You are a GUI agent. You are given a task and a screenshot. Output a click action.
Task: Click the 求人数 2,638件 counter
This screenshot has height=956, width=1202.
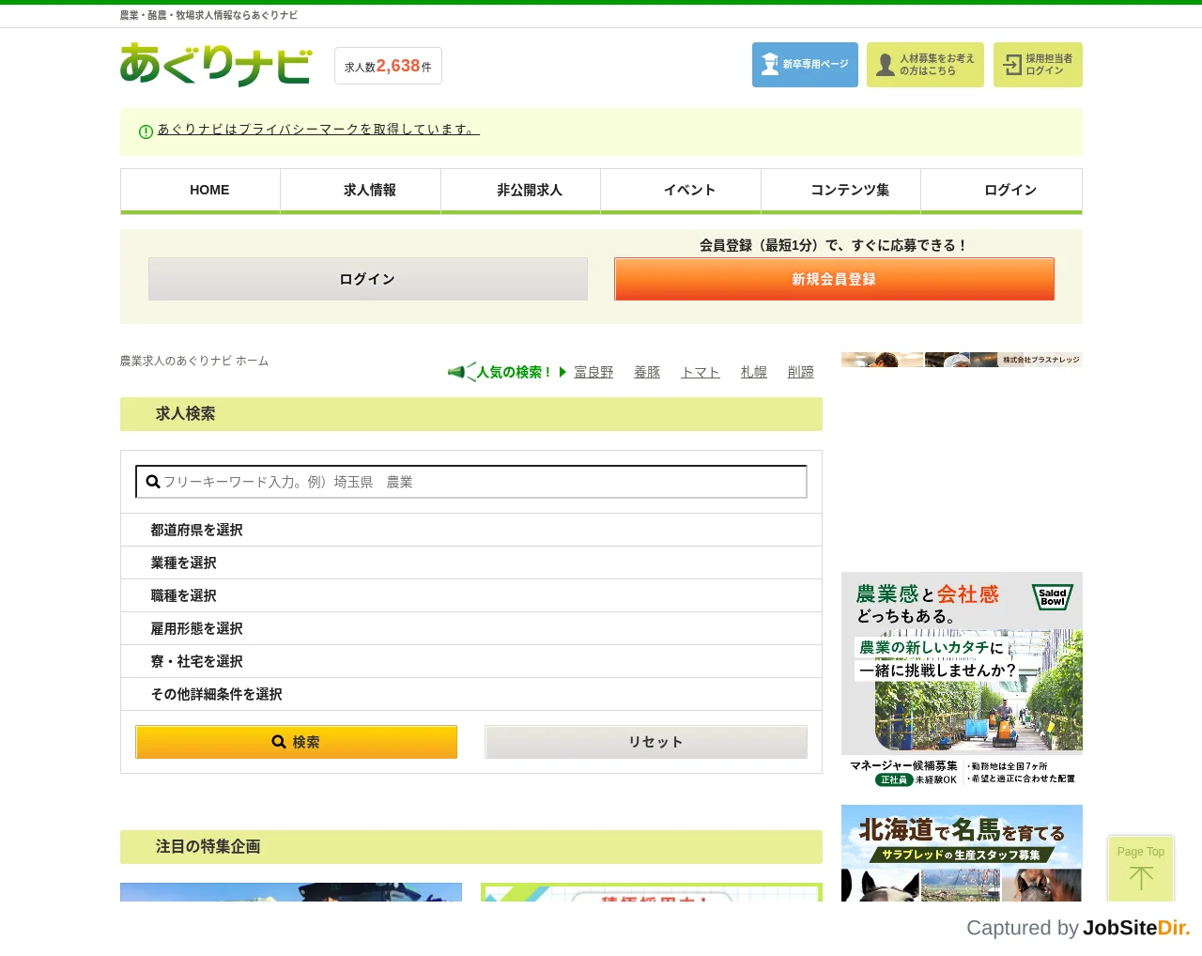(x=388, y=66)
